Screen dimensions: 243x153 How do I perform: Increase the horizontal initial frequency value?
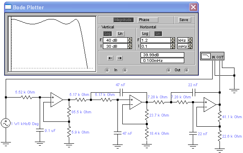tap(173, 45)
